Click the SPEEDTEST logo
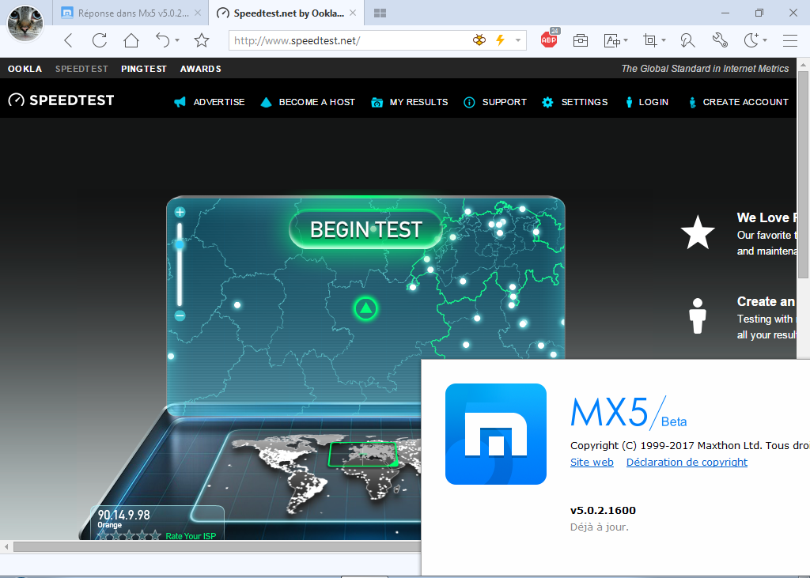The image size is (810, 578). coord(61,100)
